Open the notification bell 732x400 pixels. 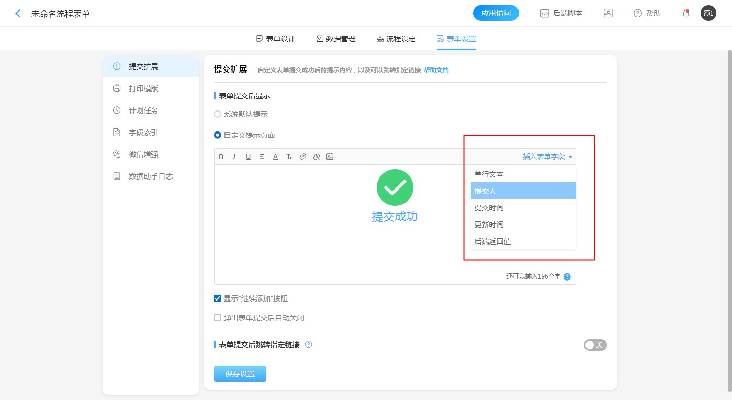click(685, 14)
